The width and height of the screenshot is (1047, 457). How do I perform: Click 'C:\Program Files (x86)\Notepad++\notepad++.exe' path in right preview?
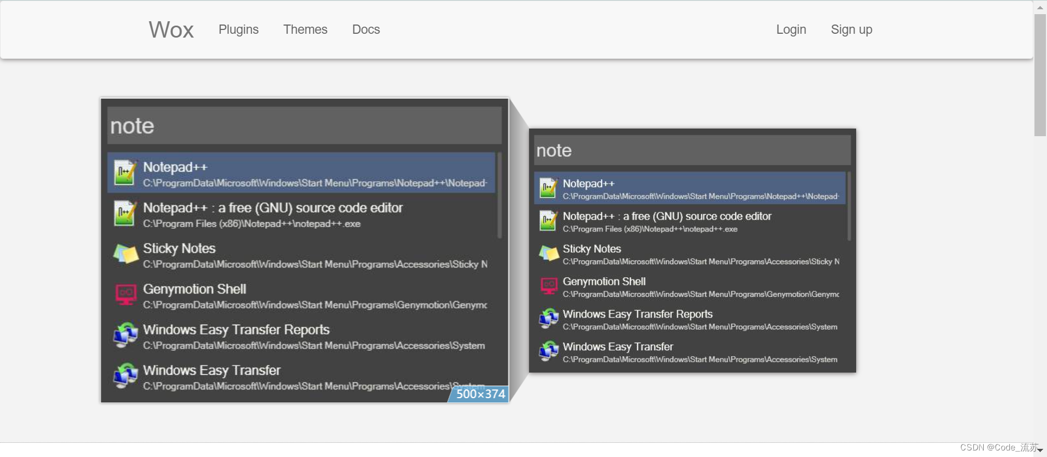[650, 229]
